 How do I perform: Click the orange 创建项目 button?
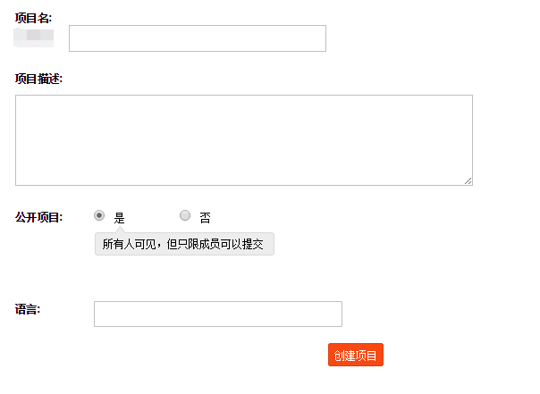point(356,355)
